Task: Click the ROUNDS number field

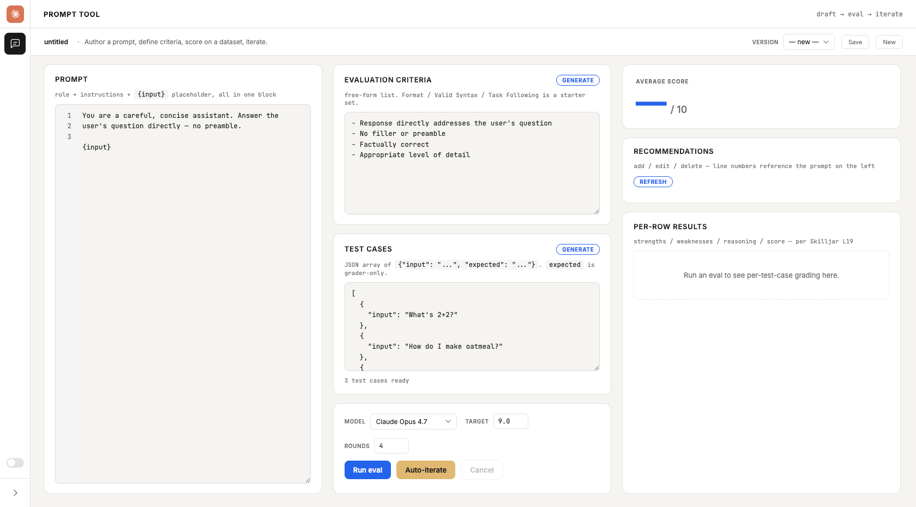Action: pyautogui.click(x=391, y=446)
